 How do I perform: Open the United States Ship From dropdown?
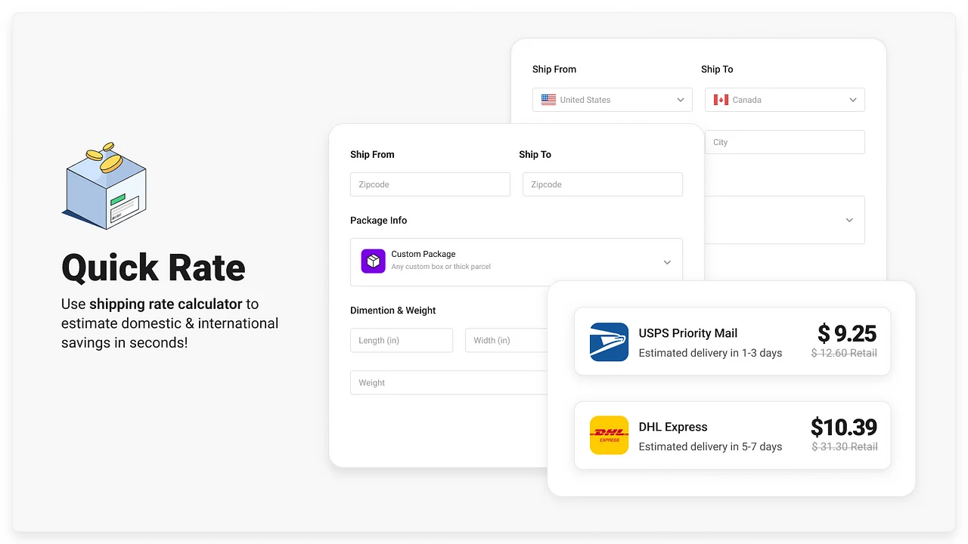point(612,100)
